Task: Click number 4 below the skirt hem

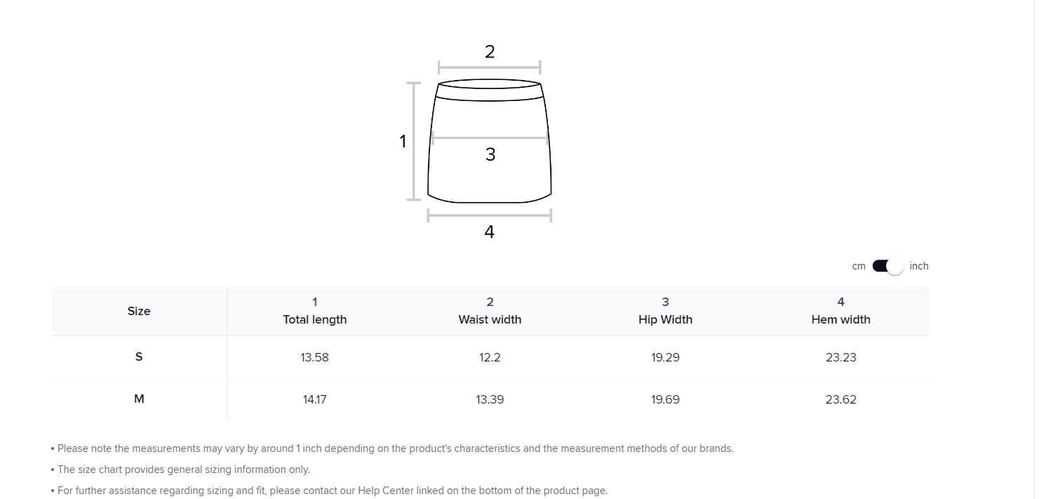Action: (489, 232)
